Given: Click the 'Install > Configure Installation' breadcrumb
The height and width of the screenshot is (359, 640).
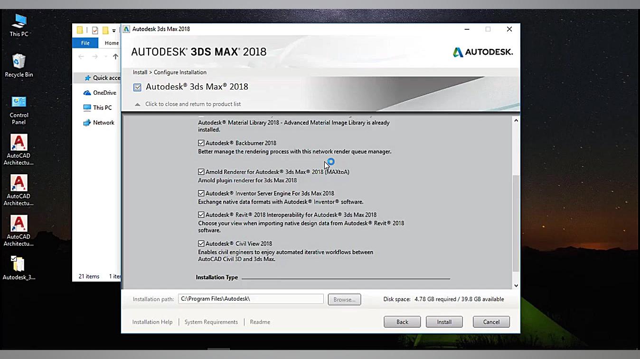Looking at the screenshot, I should [x=169, y=72].
